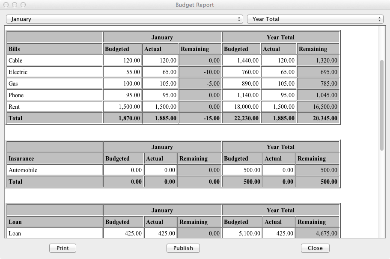This screenshot has height=259, width=390.
Task: Click the Loan table header cell
Action: tap(55, 222)
